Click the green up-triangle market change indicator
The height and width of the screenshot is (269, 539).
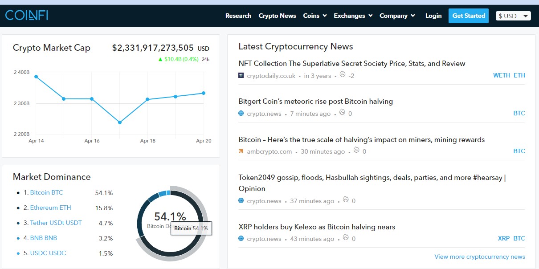click(x=160, y=59)
